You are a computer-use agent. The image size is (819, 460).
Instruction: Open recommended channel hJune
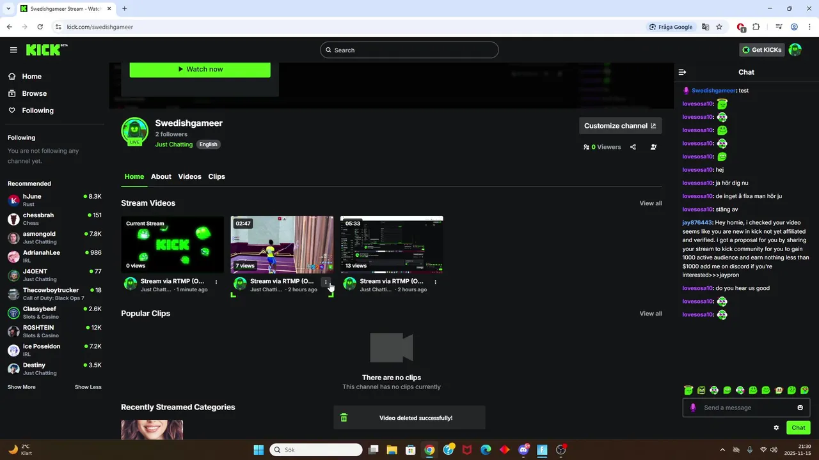point(54,201)
